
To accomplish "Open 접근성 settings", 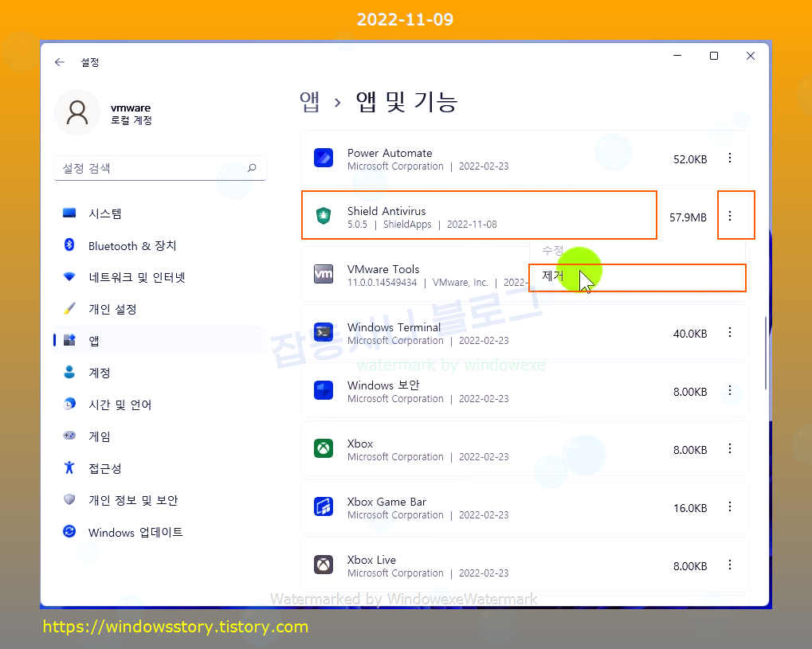I will coord(160,468).
